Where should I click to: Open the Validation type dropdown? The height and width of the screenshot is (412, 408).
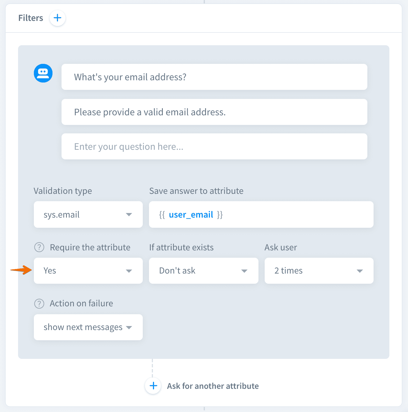88,214
